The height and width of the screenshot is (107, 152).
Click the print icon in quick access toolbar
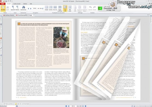tap(6, 1)
